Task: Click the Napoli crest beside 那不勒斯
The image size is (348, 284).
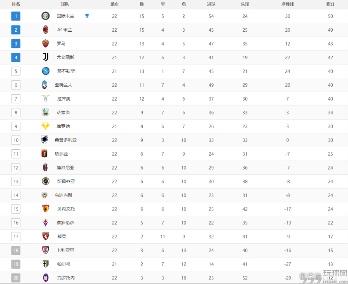Action: click(46, 71)
